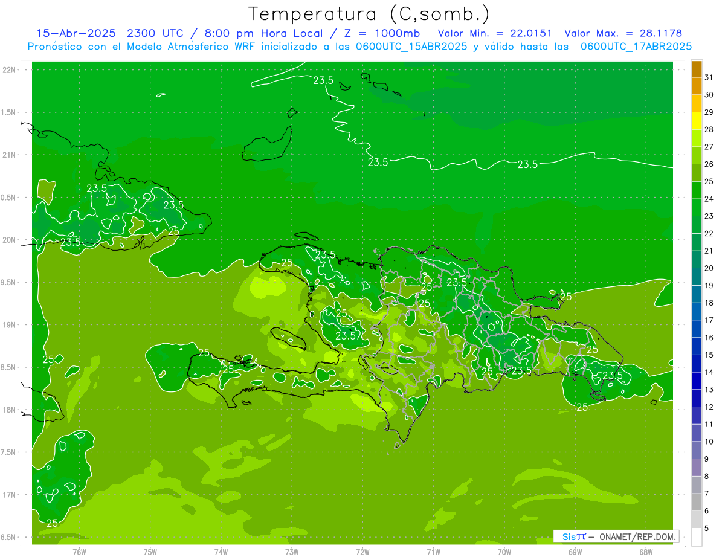Click the "73W" longitude axis label
725x560 pixels.
click(292, 552)
